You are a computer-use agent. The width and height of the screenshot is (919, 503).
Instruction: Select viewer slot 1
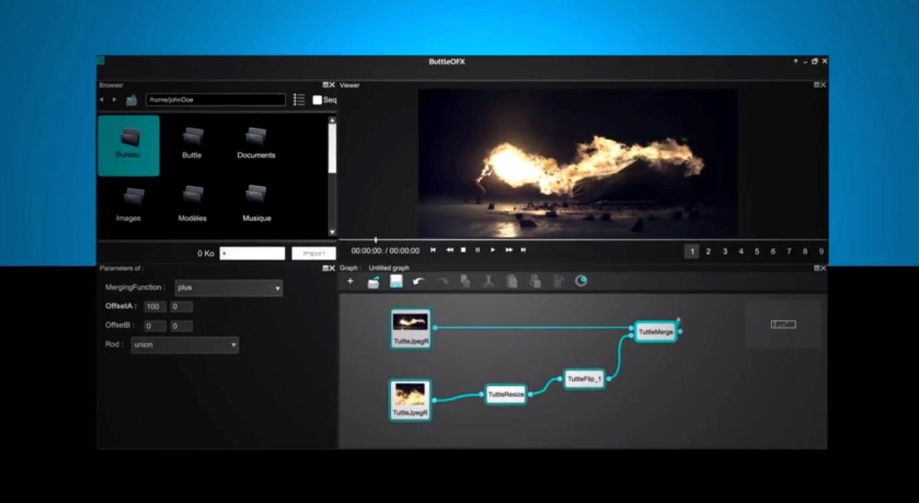692,251
